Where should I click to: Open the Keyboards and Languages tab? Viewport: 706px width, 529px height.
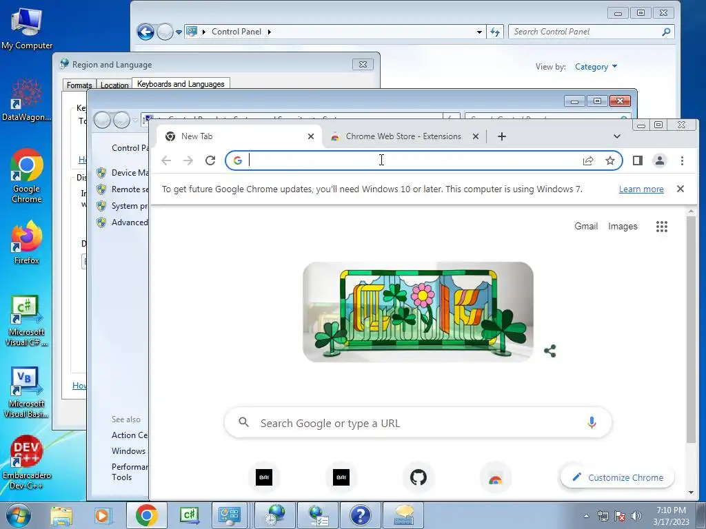click(181, 84)
